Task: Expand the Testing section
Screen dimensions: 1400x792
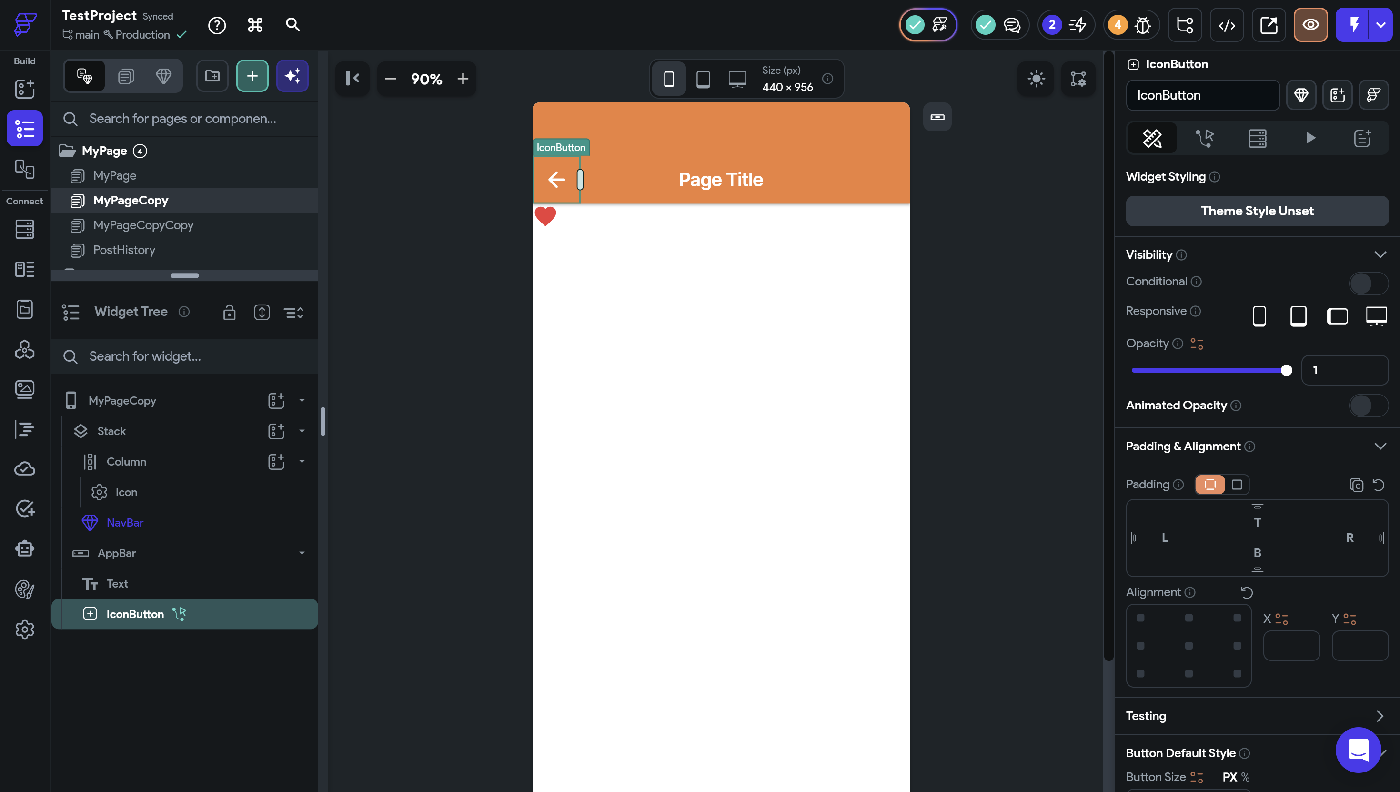Action: (x=1380, y=716)
